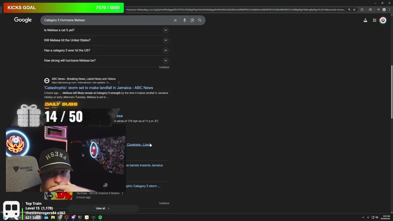Open Google Lens image search icon

(x=192, y=20)
